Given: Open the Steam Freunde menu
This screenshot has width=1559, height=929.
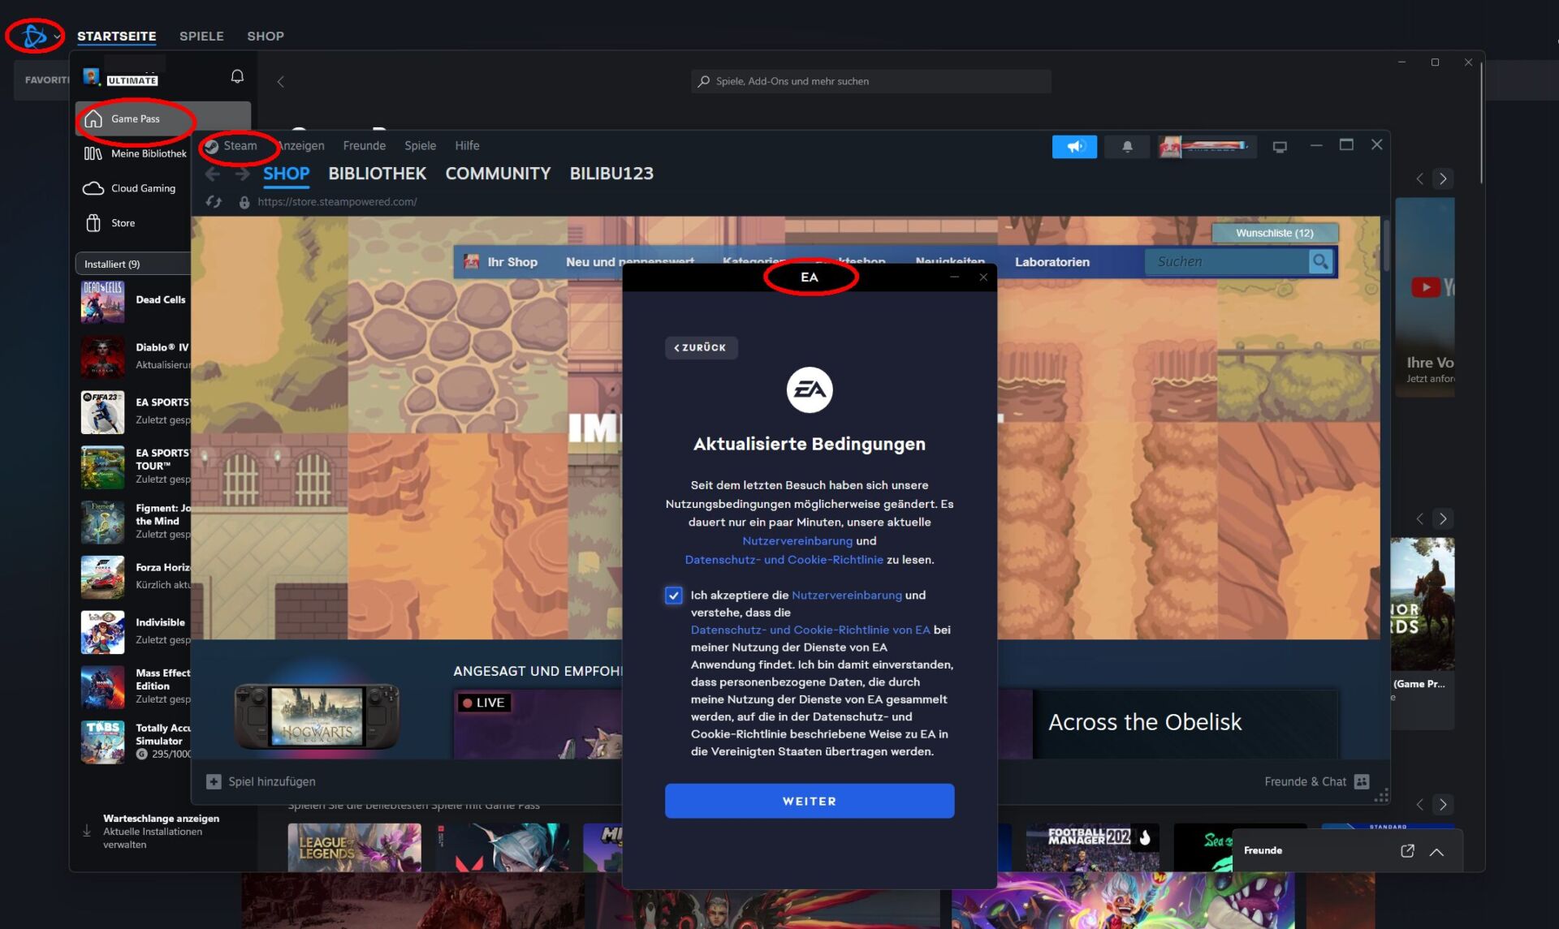Looking at the screenshot, I should pos(364,146).
